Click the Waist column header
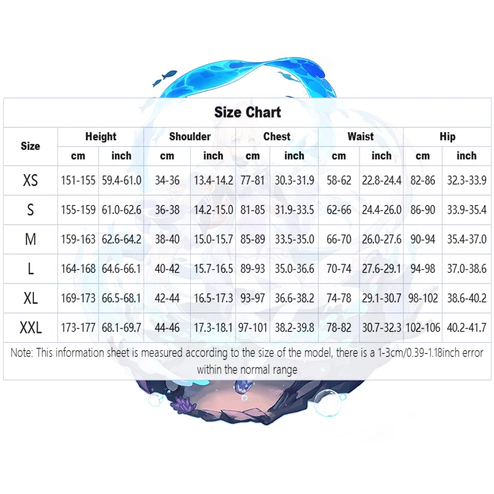 point(361,136)
